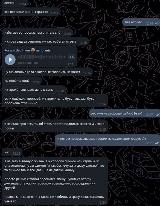160x206 pixels.
Task: Click 'Forwarded from' label text
Action: pos(17,50)
